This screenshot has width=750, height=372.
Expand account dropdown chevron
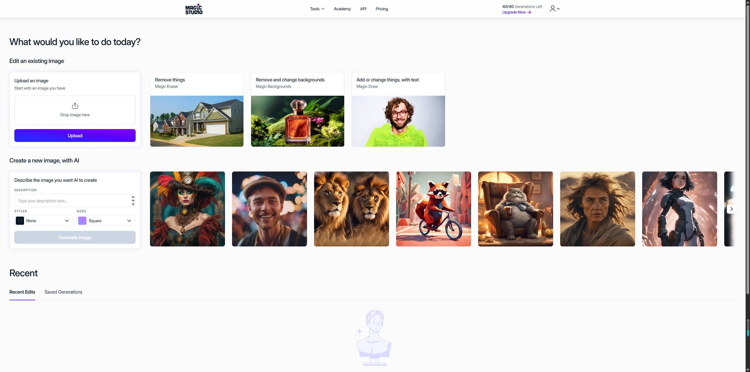(x=558, y=9)
